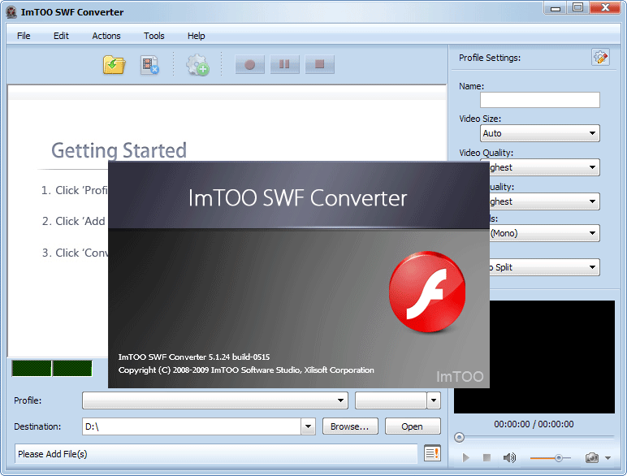627x476 pixels.
Task: Click the green CPU usage meter
Action: [52, 369]
